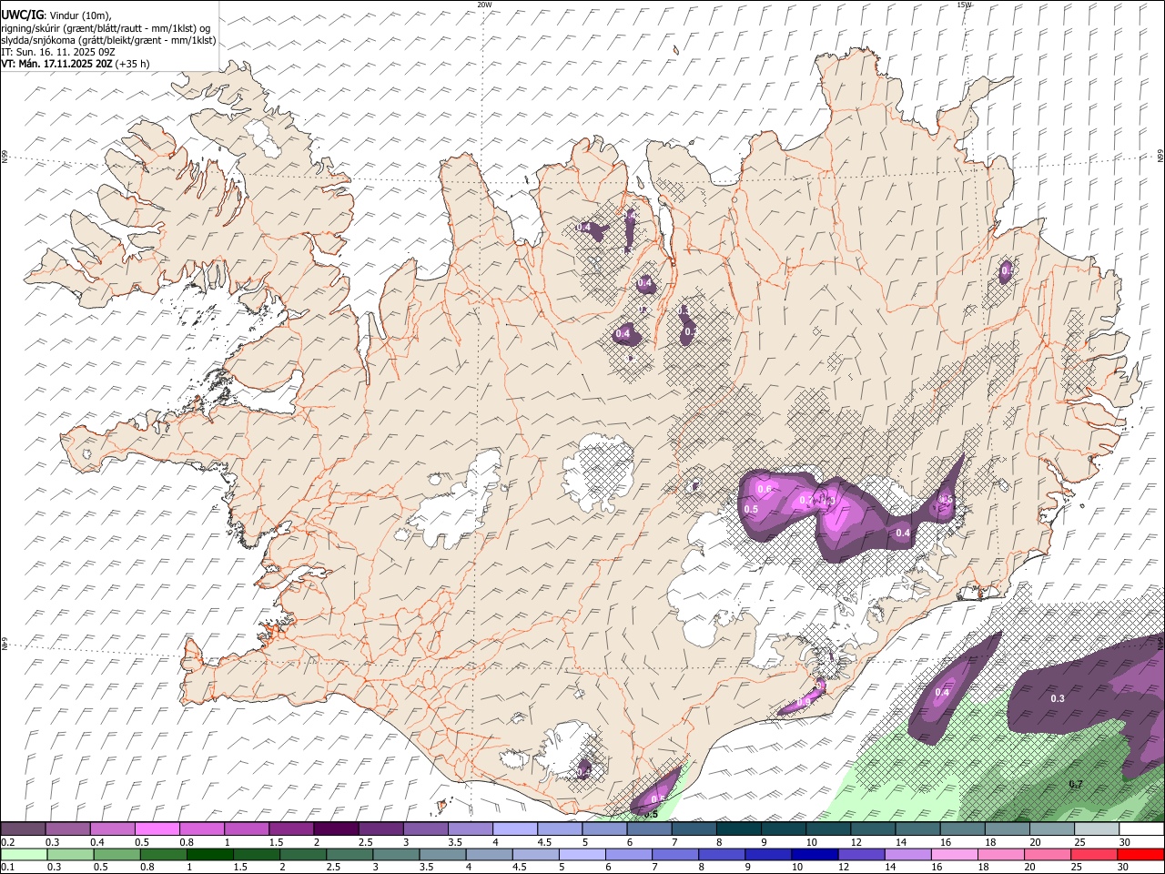Click the '0.9' value label on the southeast coast
This screenshot has width=1165, height=874.
coord(804,702)
